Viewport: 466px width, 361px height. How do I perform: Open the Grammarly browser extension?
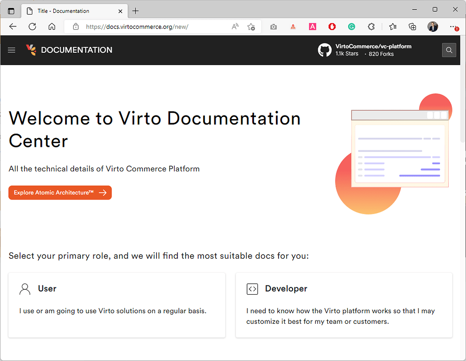pos(351,27)
